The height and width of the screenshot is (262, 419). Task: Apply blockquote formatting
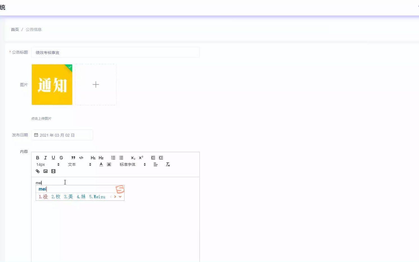pos(73,158)
